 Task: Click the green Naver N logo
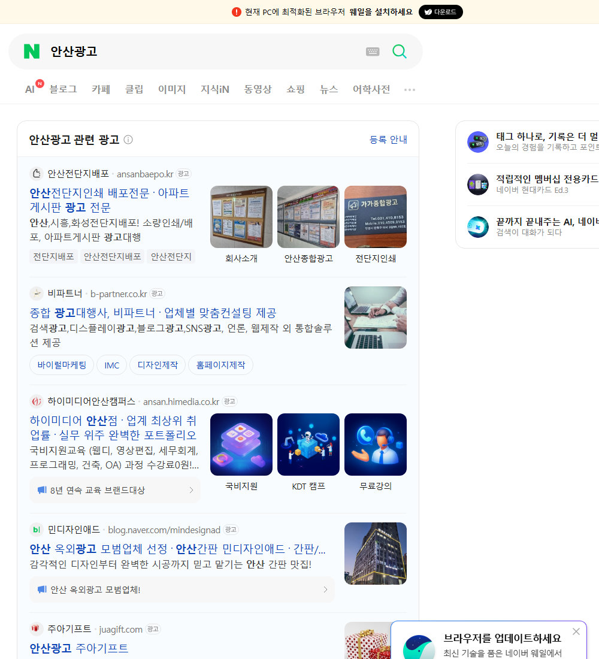click(x=32, y=52)
